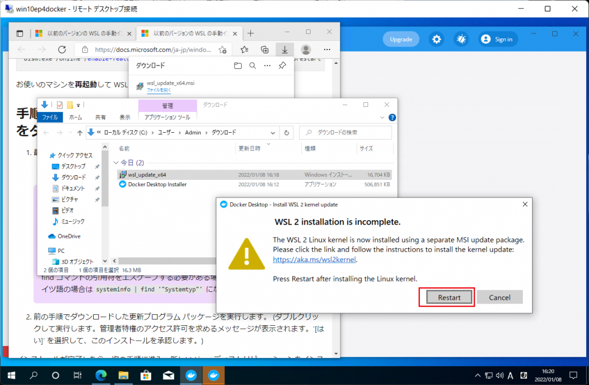Click Sign in on Docker Desktop

pos(498,40)
